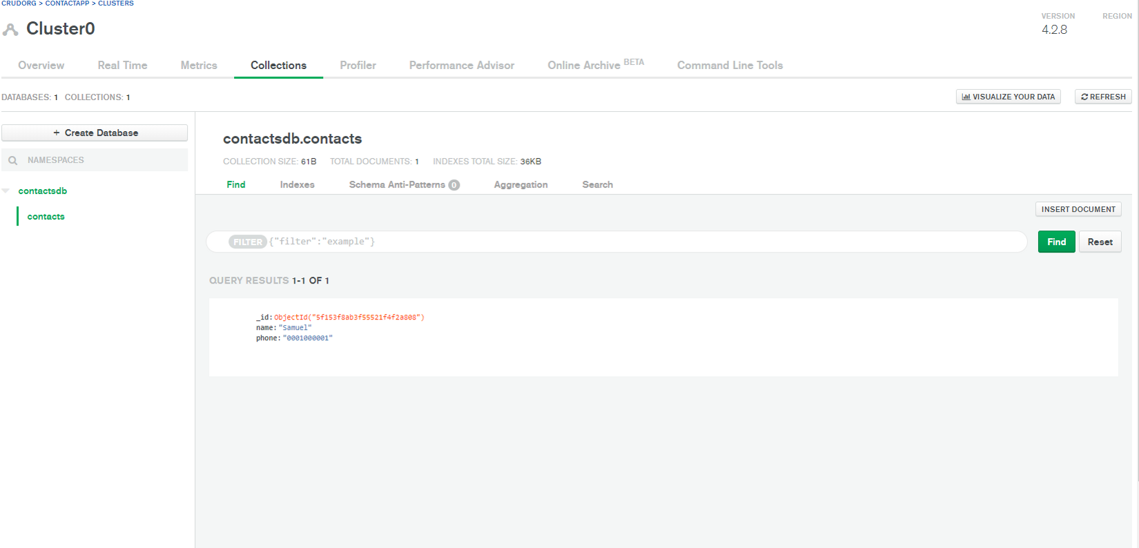Click the FILTER badge in query bar

(x=247, y=242)
